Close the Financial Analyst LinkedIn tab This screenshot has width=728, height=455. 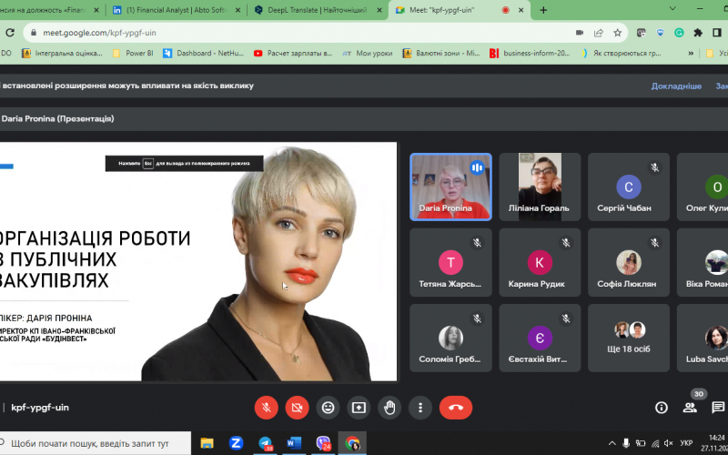click(x=238, y=10)
